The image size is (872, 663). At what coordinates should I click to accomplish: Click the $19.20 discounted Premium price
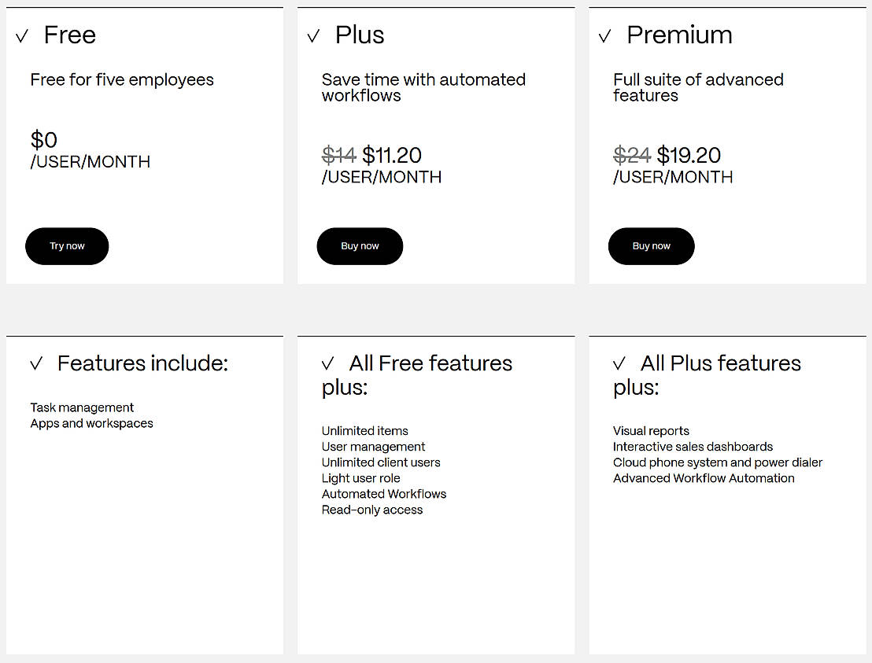pos(689,156)
